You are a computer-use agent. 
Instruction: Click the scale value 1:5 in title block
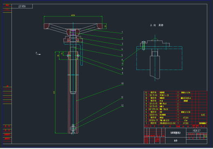point(205,136)
